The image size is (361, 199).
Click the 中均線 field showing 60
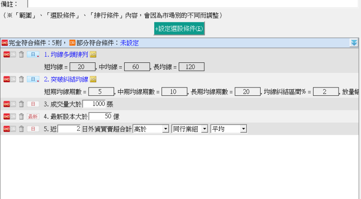pos(137,67)
